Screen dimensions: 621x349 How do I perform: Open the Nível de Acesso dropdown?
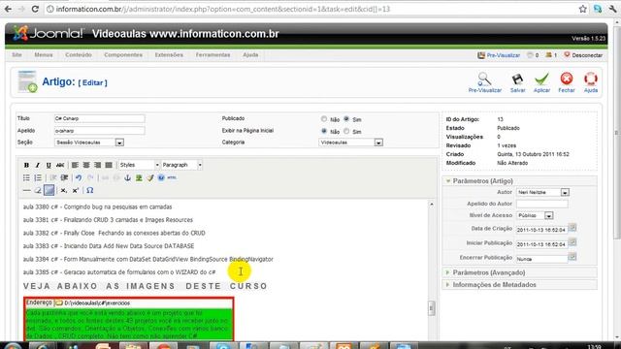pos(535,215)
